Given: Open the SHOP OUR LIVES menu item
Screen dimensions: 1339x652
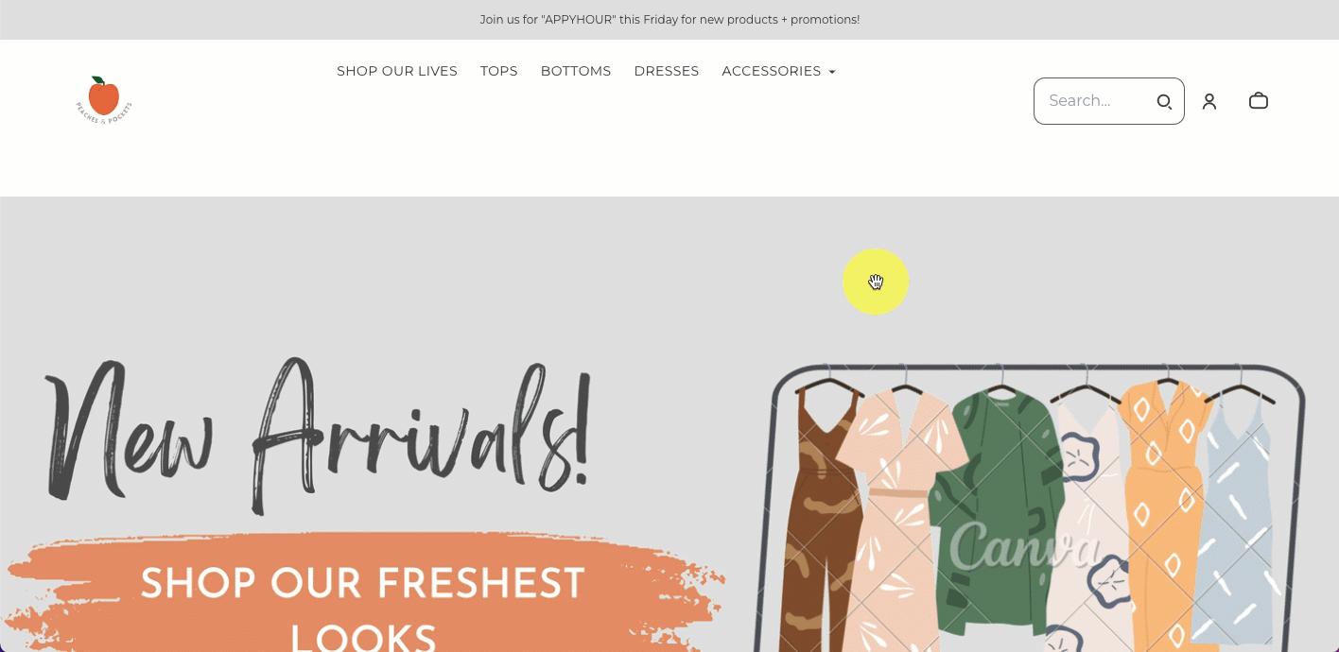Looking at the screenshot, I should pos(397,71).
